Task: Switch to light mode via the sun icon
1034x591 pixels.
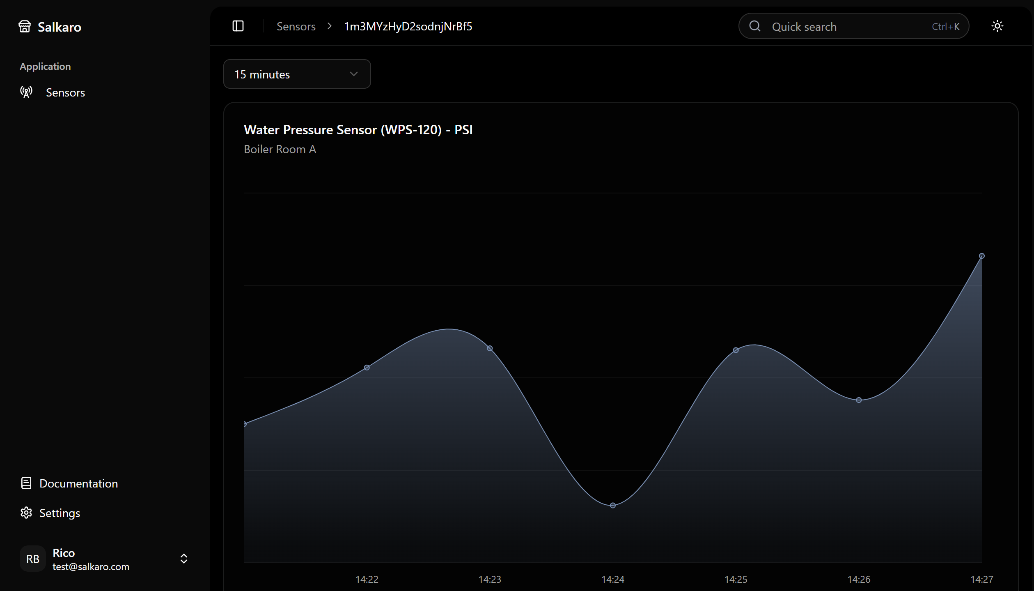Action: point(997,26)
